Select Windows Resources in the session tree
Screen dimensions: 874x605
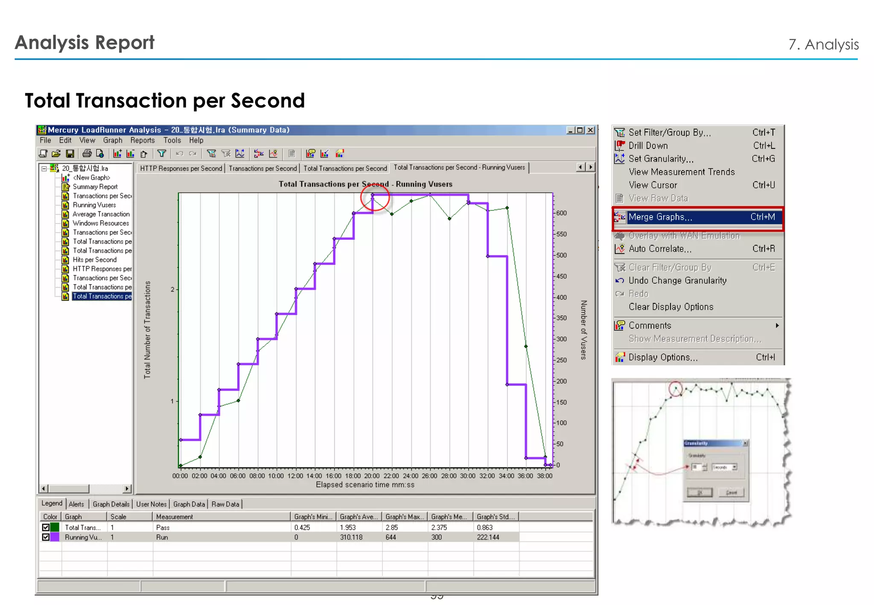101,223
